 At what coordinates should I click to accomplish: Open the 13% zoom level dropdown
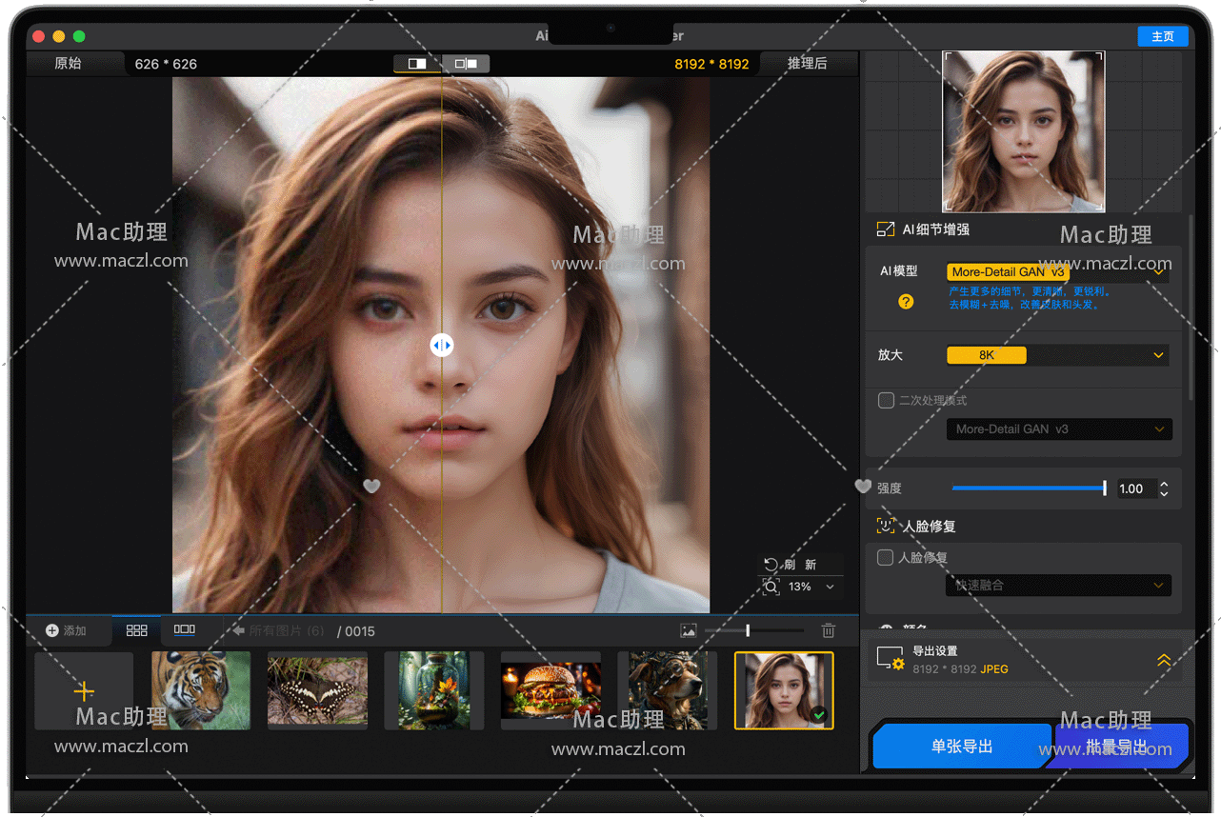coord(830,588)
